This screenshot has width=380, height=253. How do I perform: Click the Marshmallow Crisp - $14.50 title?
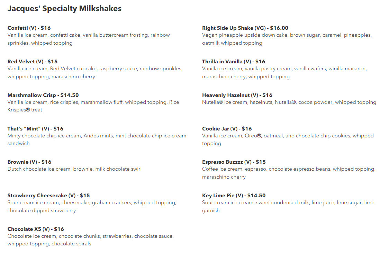(43, 95)
